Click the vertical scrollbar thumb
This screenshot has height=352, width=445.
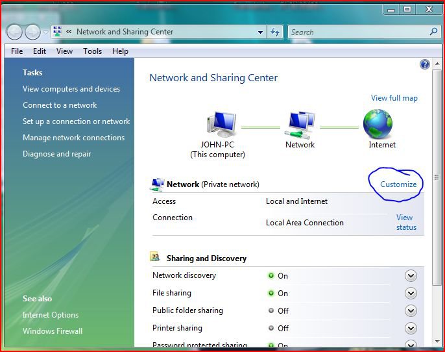click(x=437, y=177)
